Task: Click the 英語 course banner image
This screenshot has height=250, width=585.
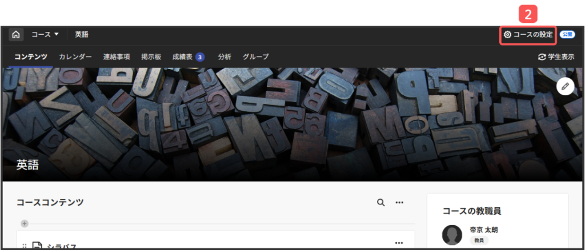Action: (286, 126)
